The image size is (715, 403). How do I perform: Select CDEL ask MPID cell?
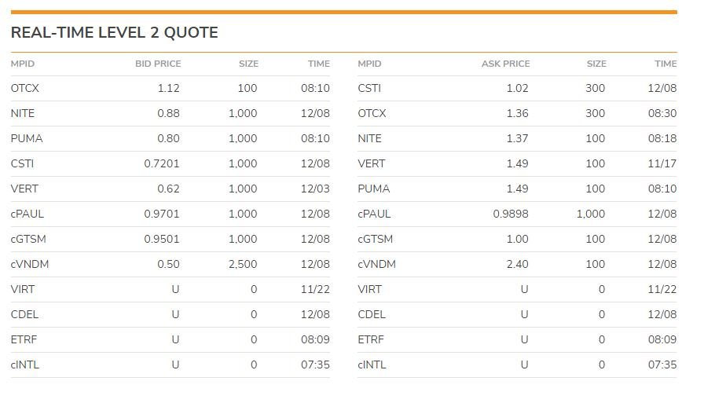pyautogui.click(x=371, y=314)
